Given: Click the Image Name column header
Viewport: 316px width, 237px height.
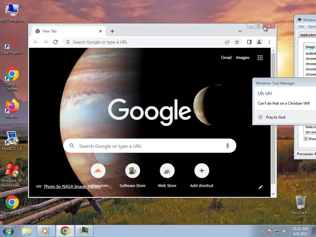Looking at the screenshot, I should click(310, 47).
